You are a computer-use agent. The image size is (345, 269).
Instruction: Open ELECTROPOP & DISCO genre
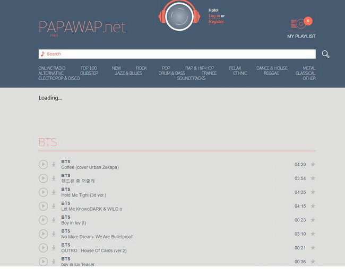(59, 78)
